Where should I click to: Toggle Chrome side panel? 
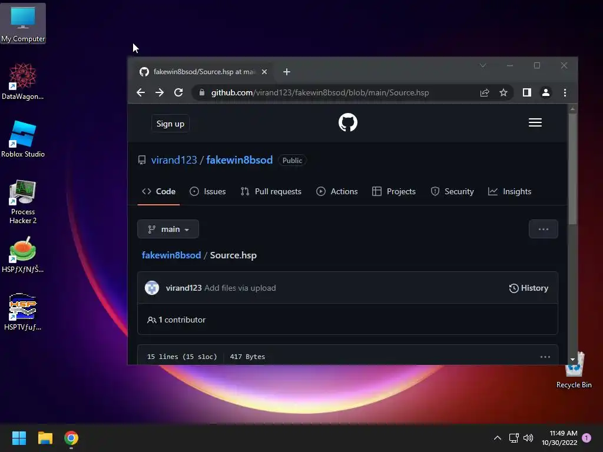tap(527, 92)
